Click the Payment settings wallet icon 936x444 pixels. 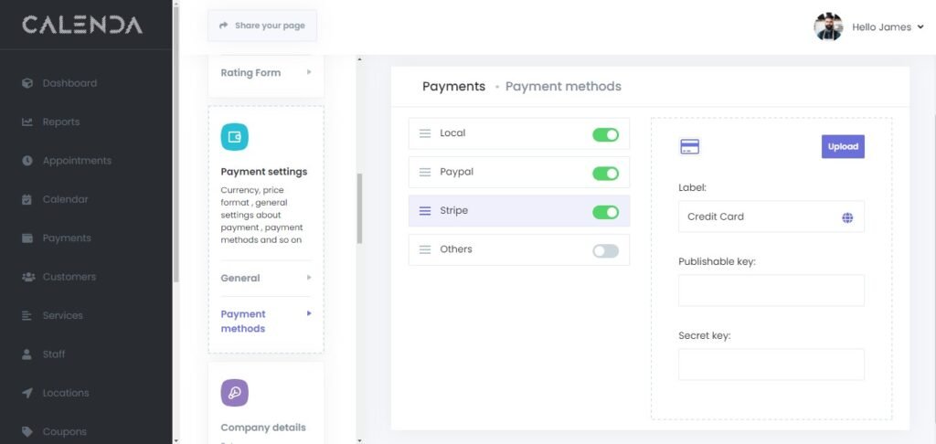(234, 137)
